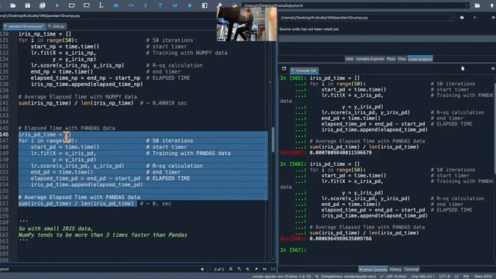The height and width of the screenshot is (279, 496).
Task: Switch to the IPython Console bottom tab
Action: [x=373, y=269]
